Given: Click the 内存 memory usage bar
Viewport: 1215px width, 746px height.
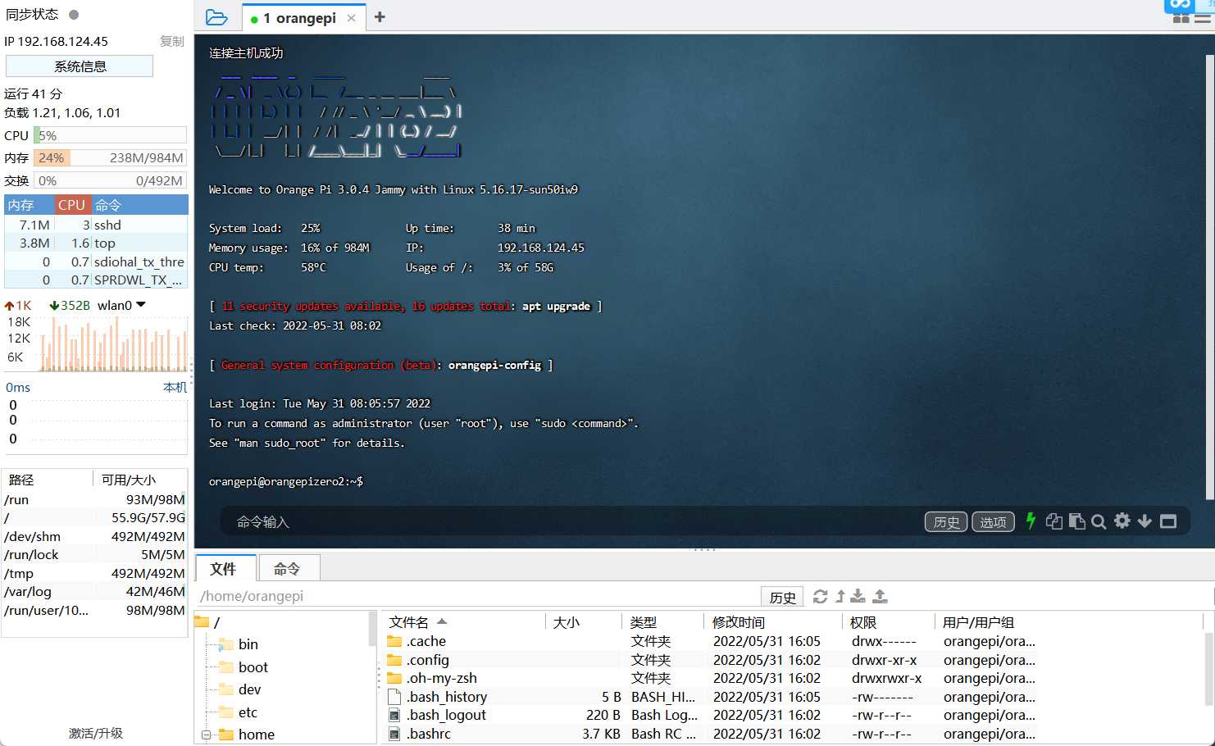Looking at the screenshot, I should (x=110, y=157).
